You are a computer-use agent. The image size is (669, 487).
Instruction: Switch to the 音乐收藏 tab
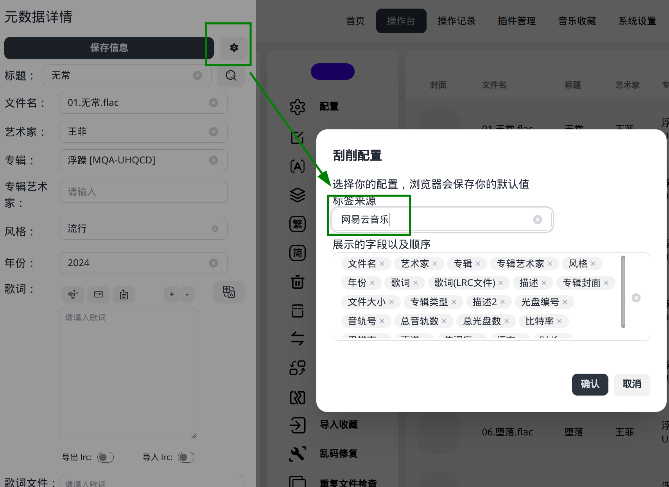tap(577, 21)
